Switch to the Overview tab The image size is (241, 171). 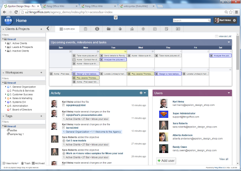point(67,29)
